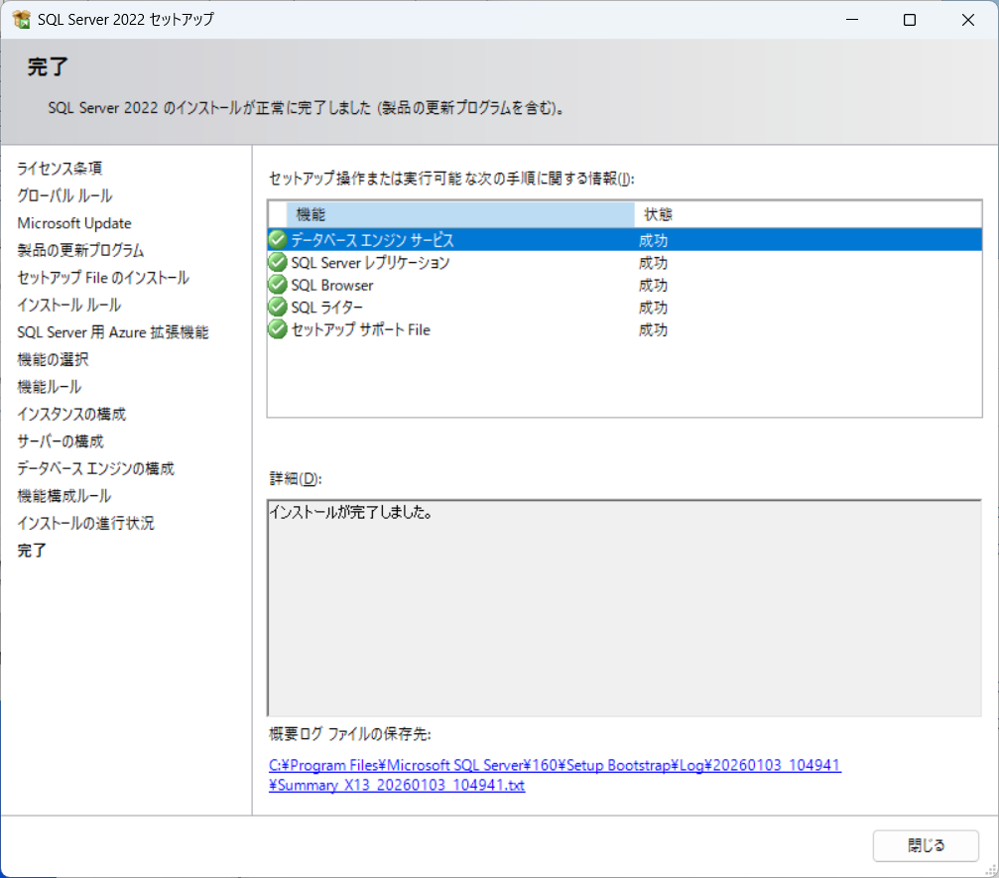Minimize the SQL Server setup window
Viewport: 999px width, 878px height.
pos(851,20)
